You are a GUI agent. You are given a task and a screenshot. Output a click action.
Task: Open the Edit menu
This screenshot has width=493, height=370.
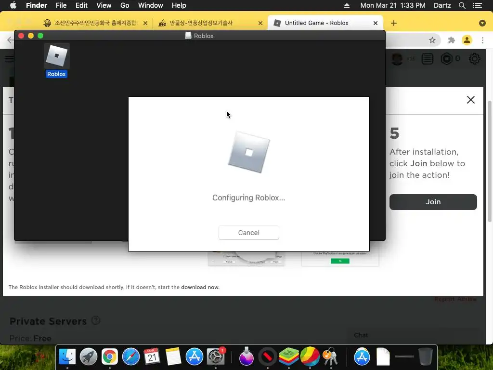[x=81, y=5]
